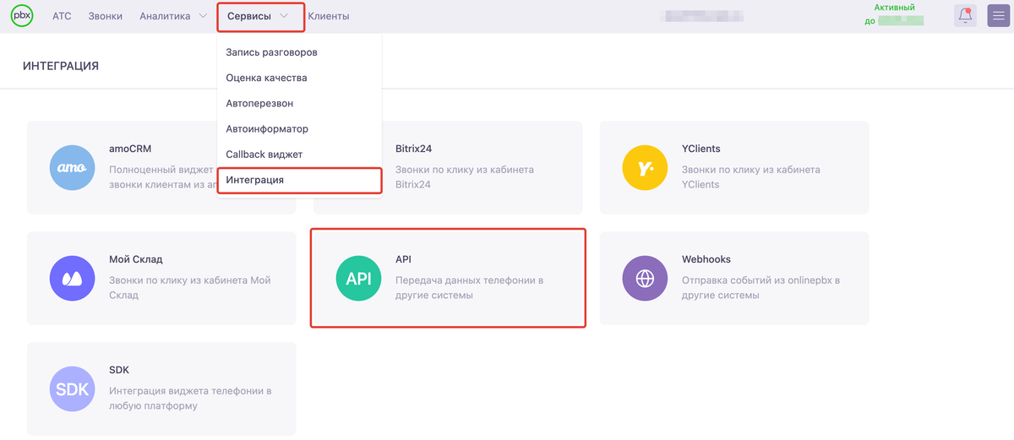
Task: Click the YClients description 'Звонки по клику из кабинета YClients'
Action: click(x=751, y=177)
